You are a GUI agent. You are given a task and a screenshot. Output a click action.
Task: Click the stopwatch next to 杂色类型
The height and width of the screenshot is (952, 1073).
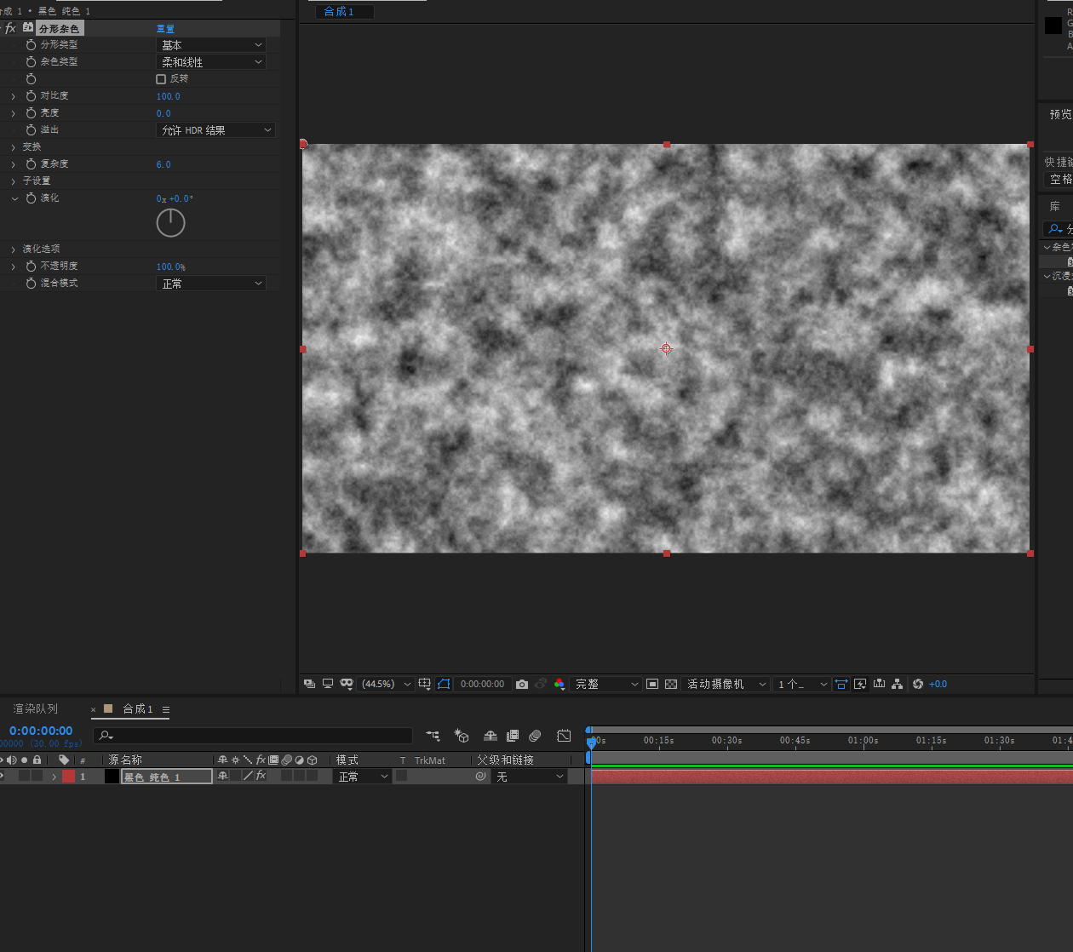(x=31, y=61)
